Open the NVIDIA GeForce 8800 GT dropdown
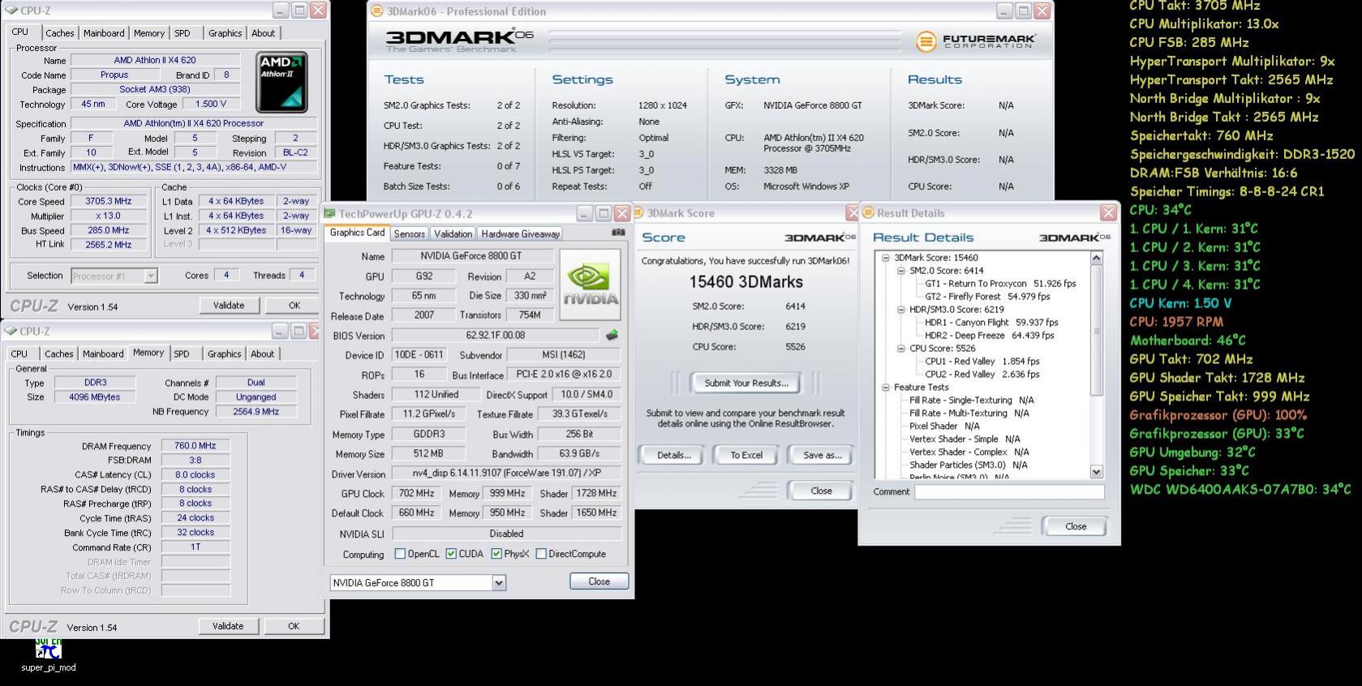The image size is (1362, 686). click(x=499, y=583)
